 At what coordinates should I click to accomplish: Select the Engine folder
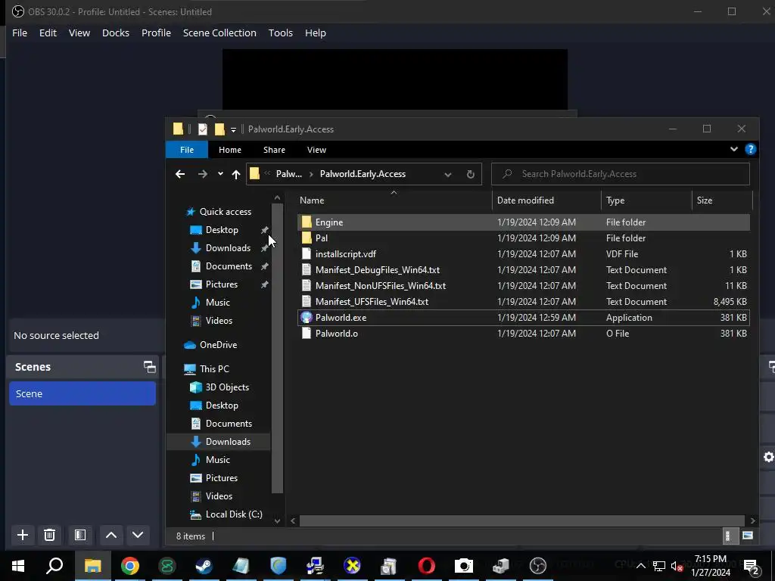tap(524, 222)
